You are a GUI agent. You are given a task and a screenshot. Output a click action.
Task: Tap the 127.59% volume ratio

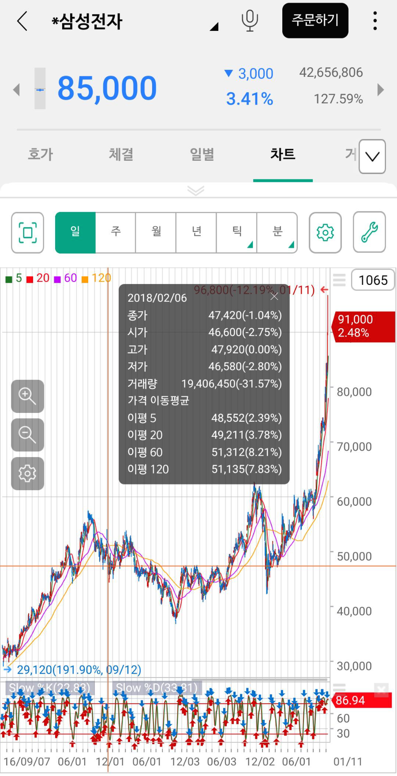pos(338,99)
